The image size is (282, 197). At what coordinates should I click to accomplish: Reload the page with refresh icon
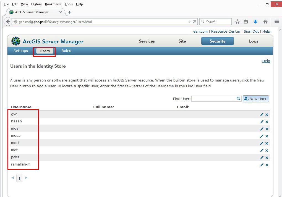click(194, 22)
